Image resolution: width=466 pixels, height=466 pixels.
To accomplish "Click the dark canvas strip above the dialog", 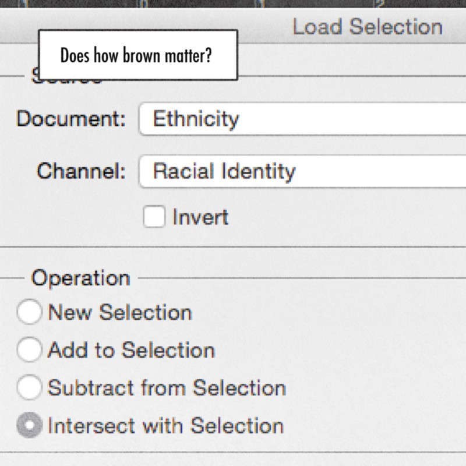I will click(x=233, y=3).
